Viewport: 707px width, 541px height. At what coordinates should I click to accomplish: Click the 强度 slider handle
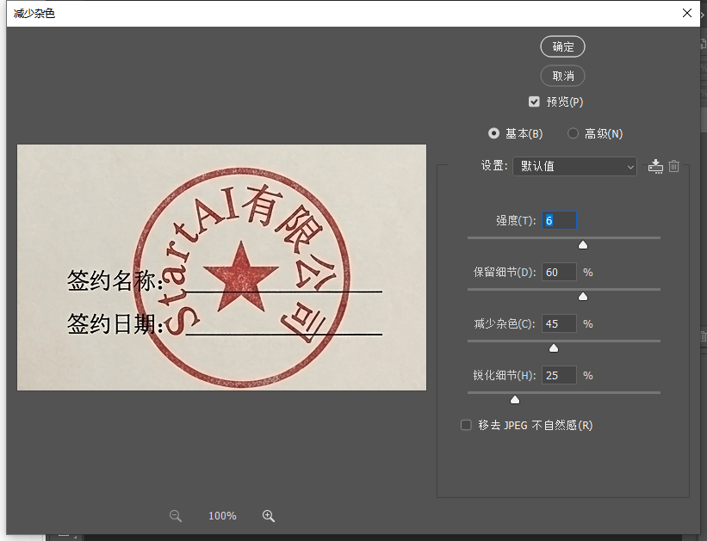point(583,244)
